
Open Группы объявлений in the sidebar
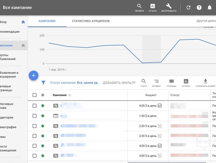point(8,57)
